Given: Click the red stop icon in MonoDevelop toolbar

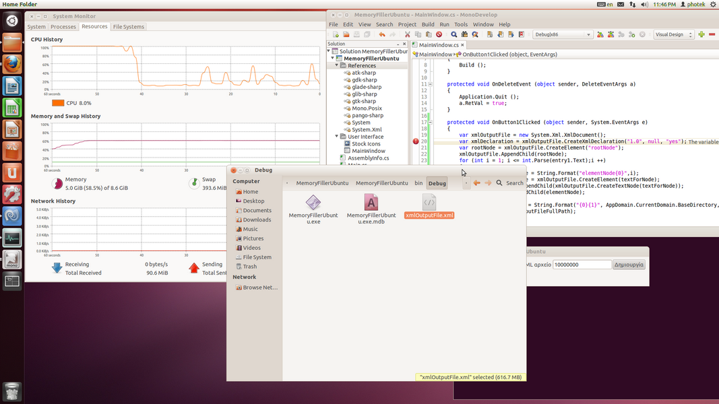Looking at the screenshot, I should coord(439,34).
